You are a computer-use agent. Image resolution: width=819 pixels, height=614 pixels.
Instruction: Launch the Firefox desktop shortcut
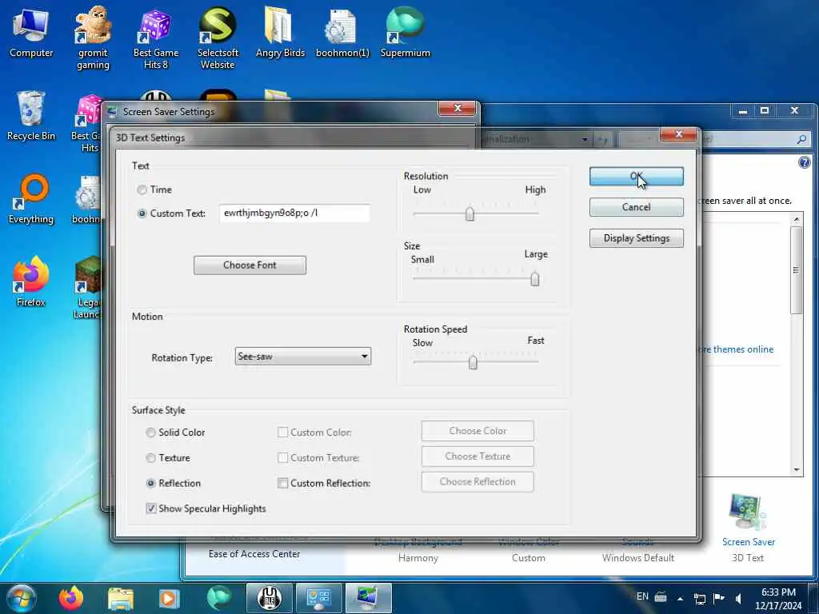31,282
